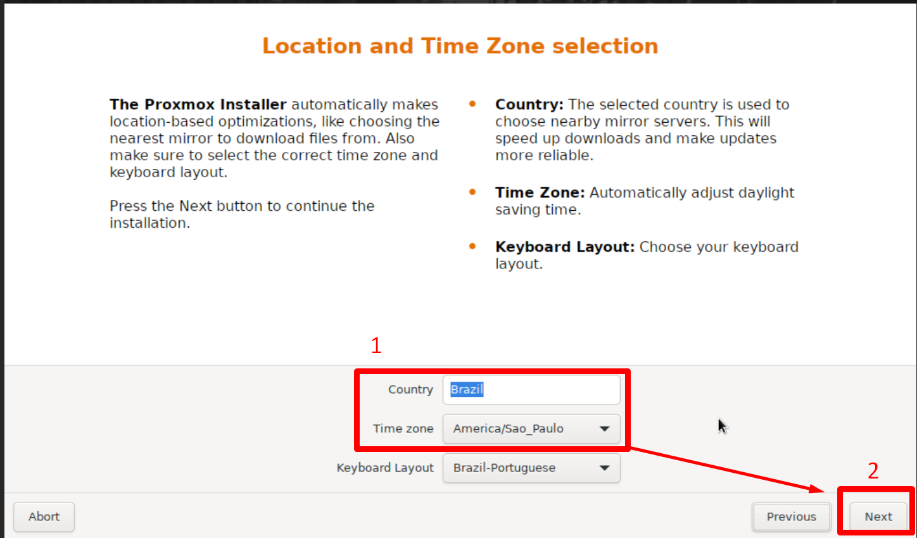Continue installation with the Next button
This screenshot has height=538, width=917.
878,517
